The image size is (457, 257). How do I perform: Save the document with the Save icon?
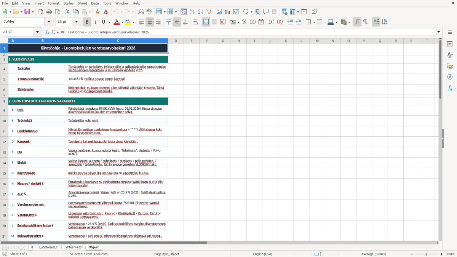click(x=27, y=12)
